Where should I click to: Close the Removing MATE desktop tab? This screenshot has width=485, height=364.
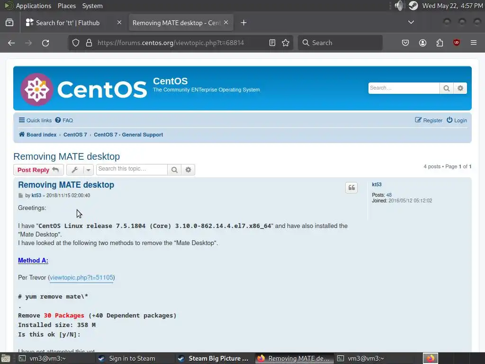[x=226, y=23]
